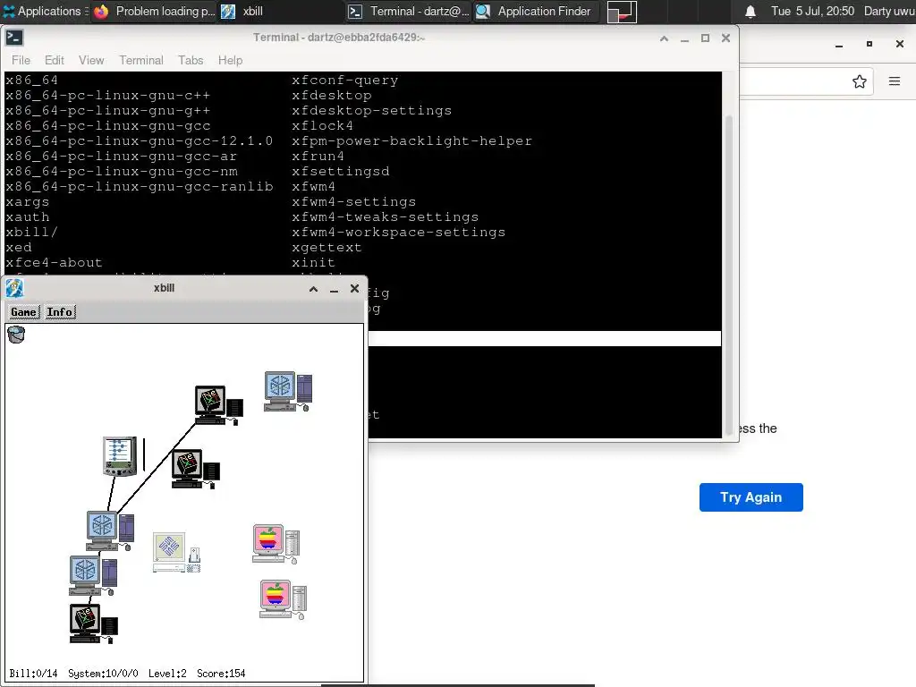Open the terminal View menu
Viewport: 916px width, 687px height.
point(91,60)
